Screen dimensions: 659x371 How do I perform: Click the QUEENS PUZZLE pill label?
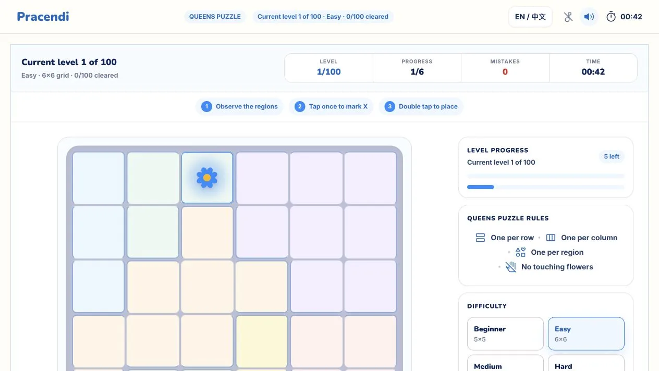(x=215, y=17)
